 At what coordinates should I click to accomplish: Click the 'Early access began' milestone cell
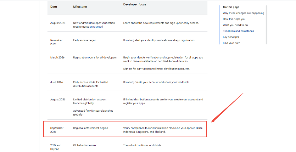[x=85, y=40]
